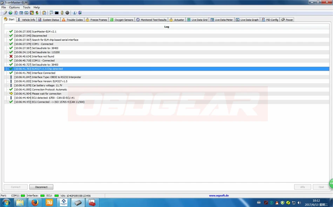The height and width of the screenshot is (207, 333).
Task: Select 'Please wait for connection' row
Action: pos(166,94)
